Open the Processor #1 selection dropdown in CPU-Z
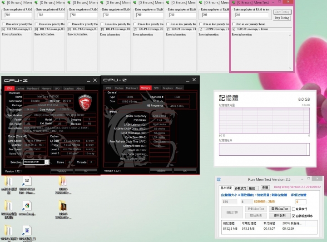 tap(47, 162)
